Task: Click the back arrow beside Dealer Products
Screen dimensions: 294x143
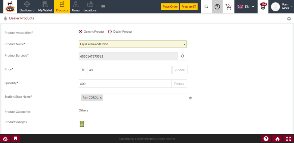Action: point(289,19)
